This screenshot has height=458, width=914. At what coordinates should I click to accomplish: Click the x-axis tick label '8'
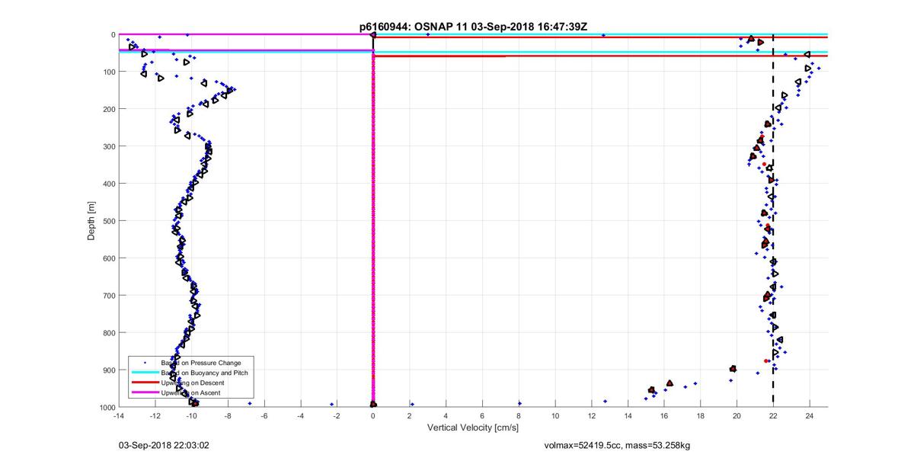tap(519, 415)
